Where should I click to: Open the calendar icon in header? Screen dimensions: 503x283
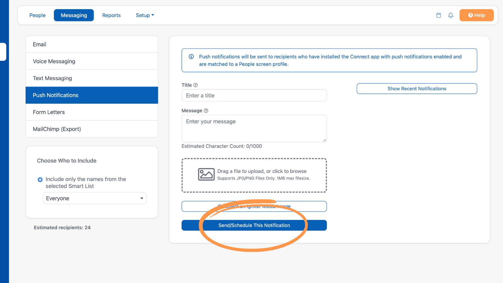pos(439,15)
